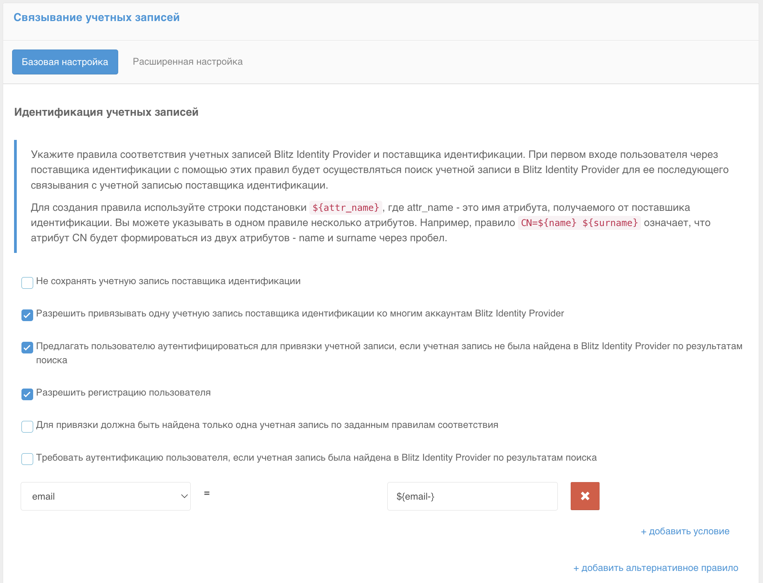
Task: Click '+ добавить условие' link
Action: [685, 531]
